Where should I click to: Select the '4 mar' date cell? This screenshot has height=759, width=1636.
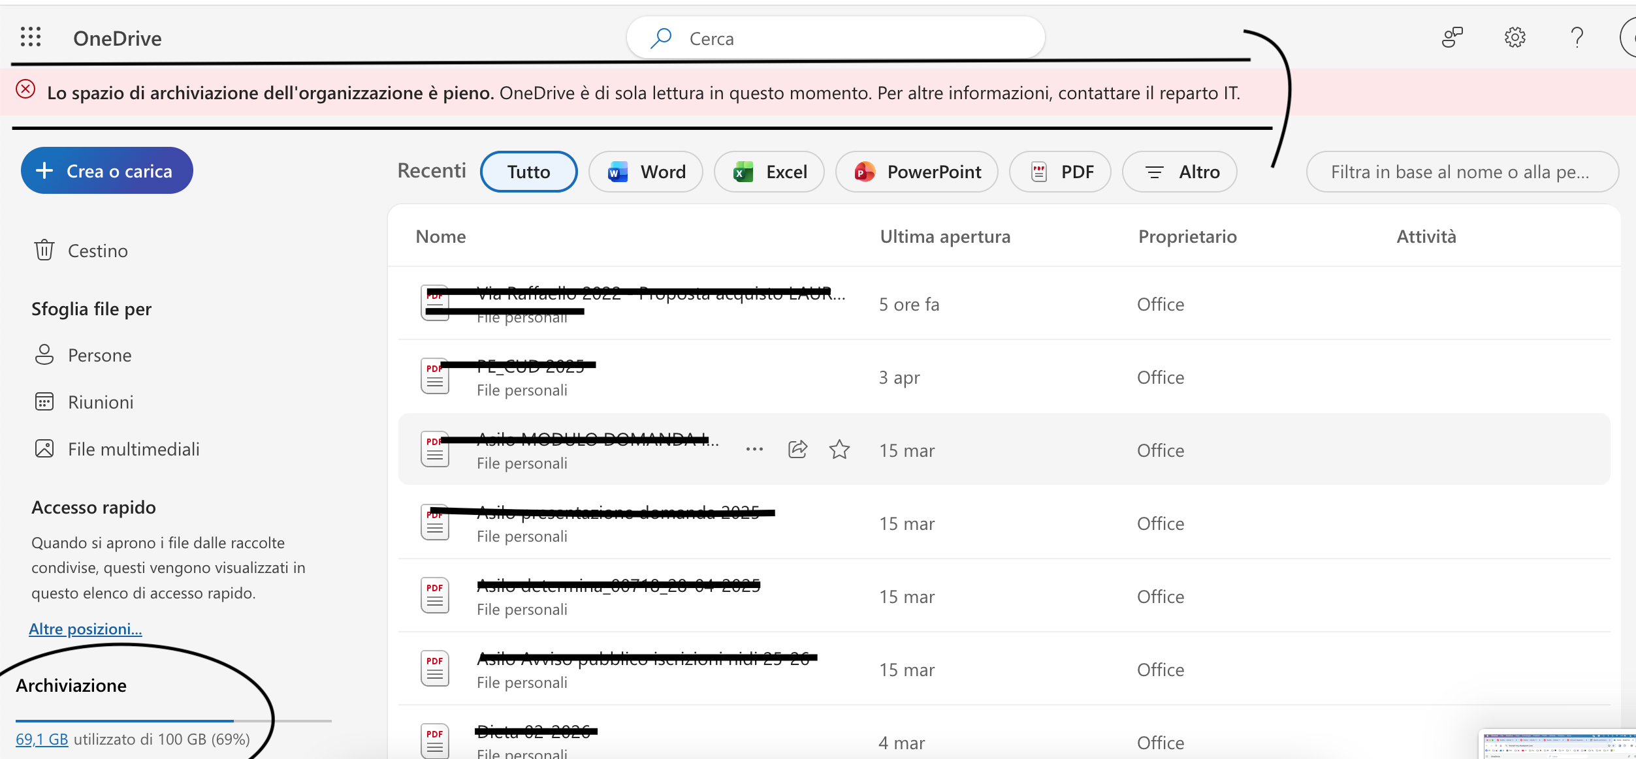tap(901, 743)
